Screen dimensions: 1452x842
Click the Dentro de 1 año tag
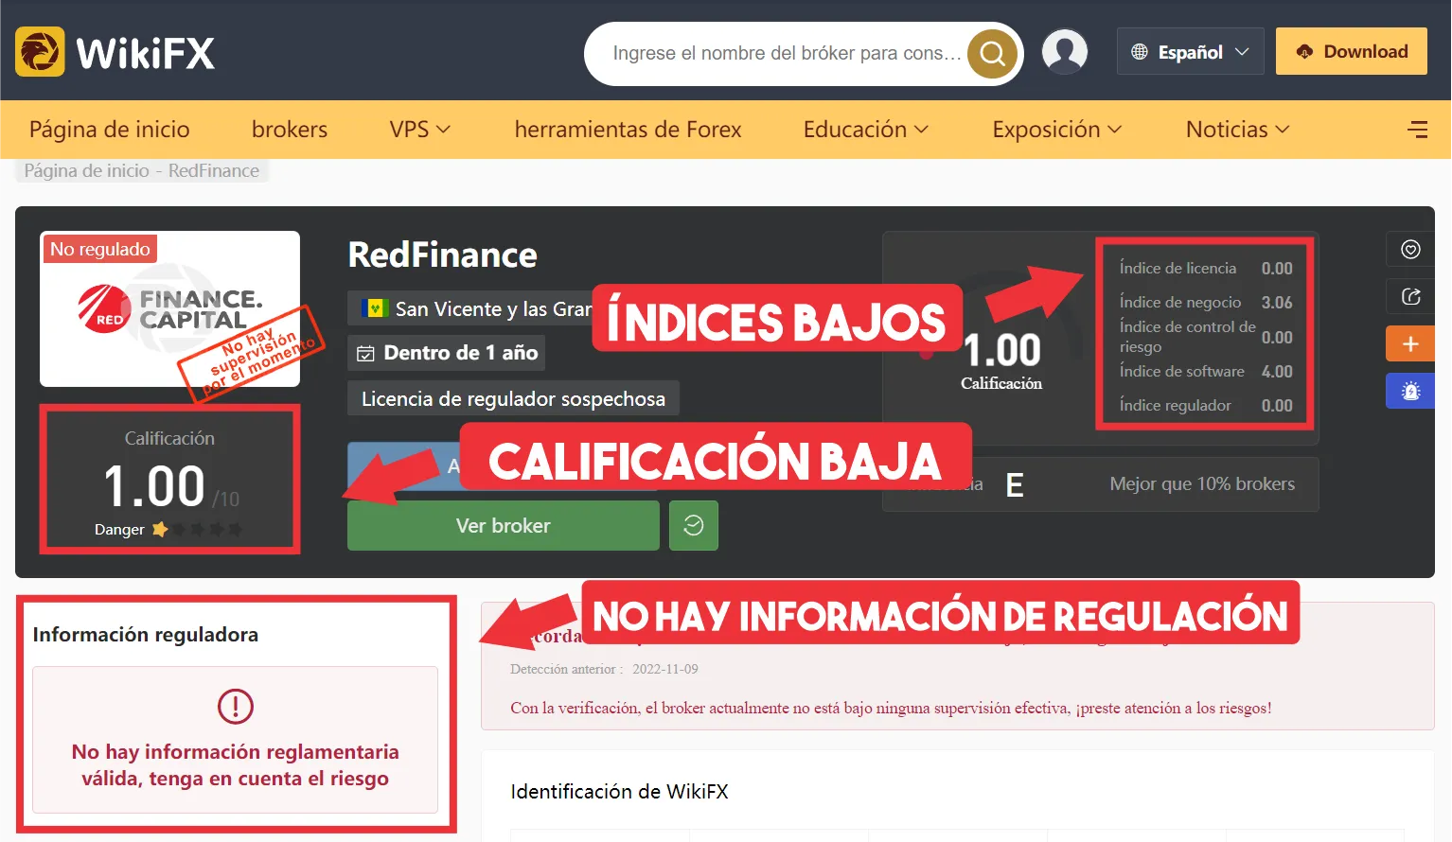(447, 353)
